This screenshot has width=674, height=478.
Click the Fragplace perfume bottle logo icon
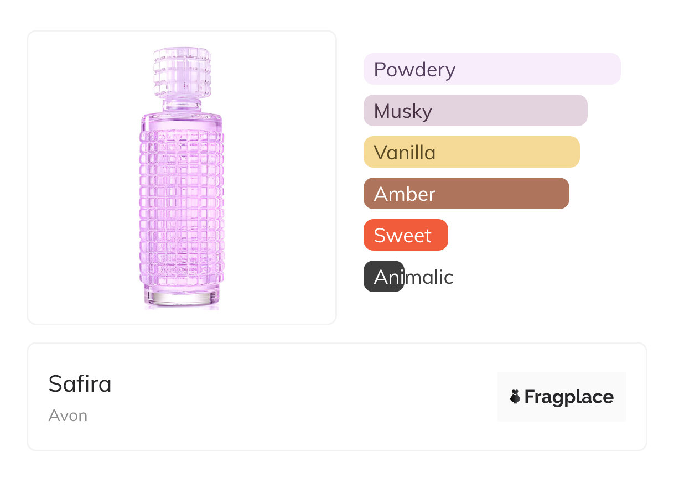point(515,397)
